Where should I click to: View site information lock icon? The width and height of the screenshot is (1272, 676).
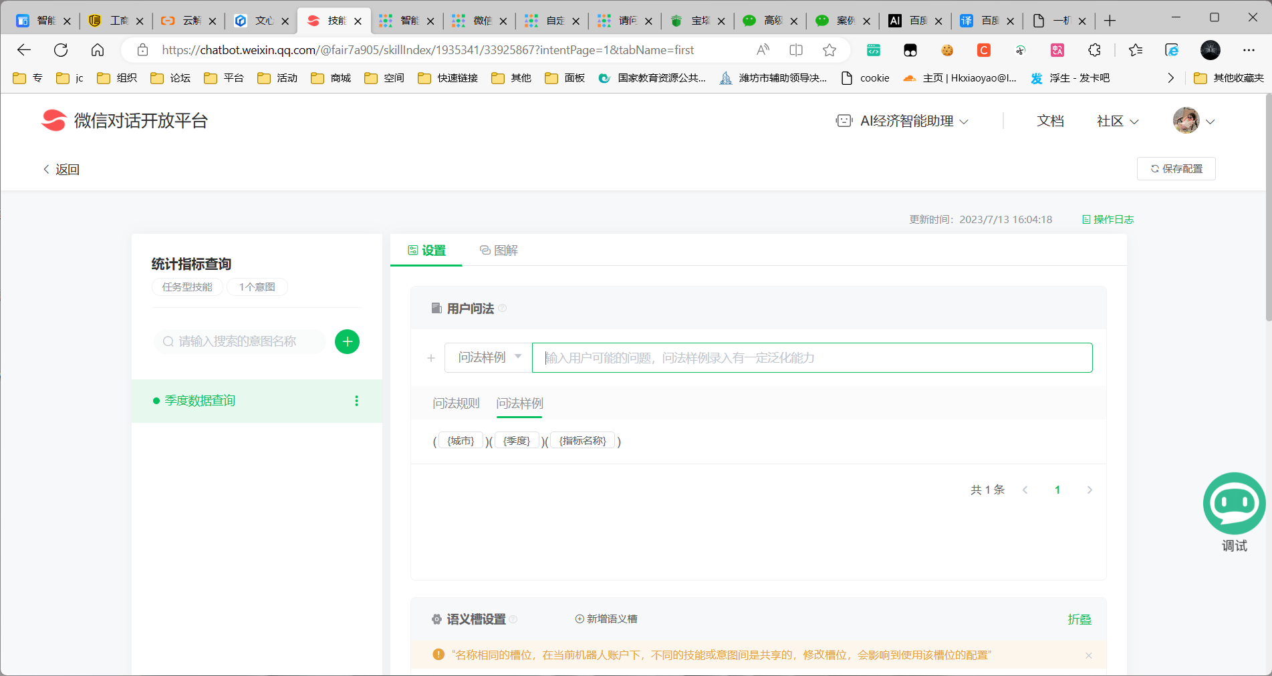[x=142, y=50]
